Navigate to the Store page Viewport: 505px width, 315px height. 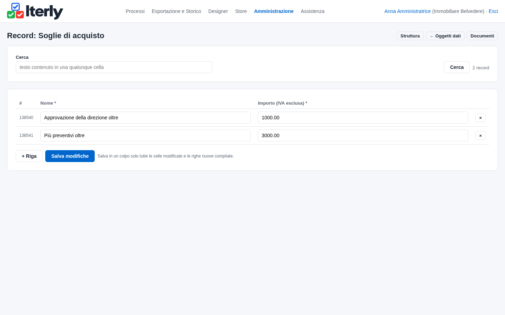coord(241,11)
